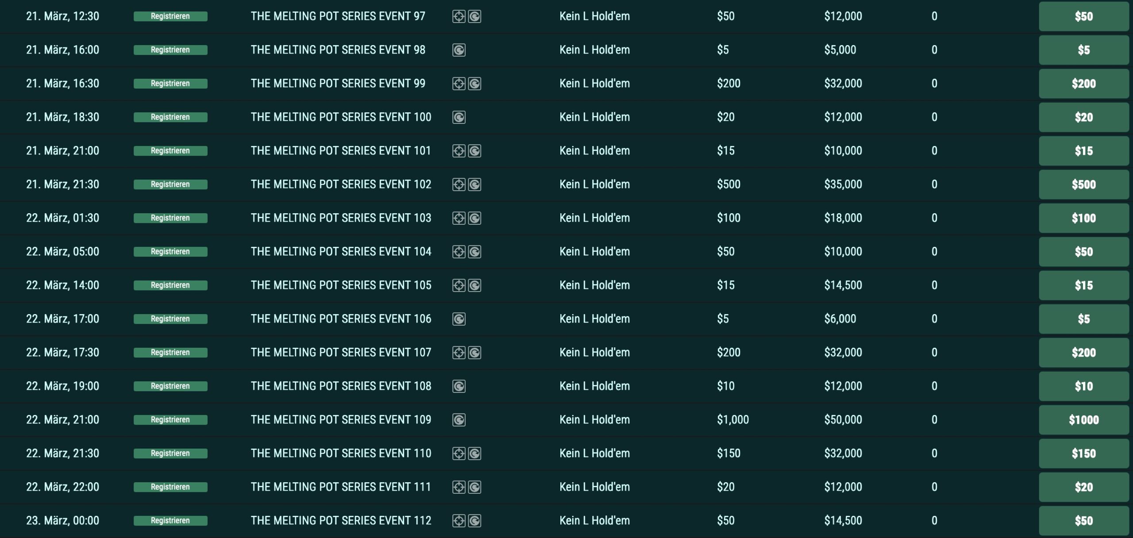
Task: Open THE MELTING POT SERIES EVENT 108
Action: coord(341,386)
